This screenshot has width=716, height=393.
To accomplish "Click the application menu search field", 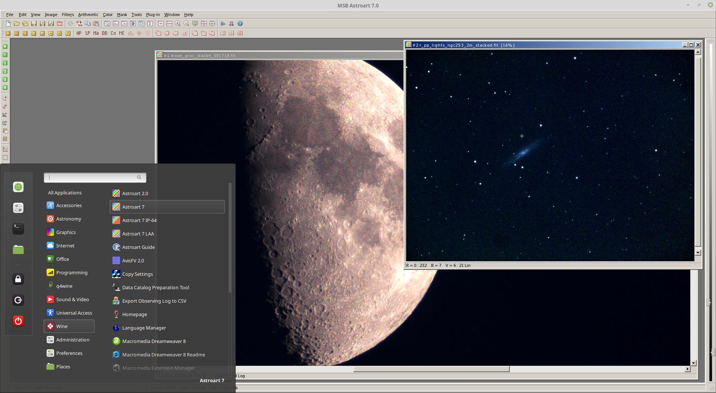I will [95, 178].
